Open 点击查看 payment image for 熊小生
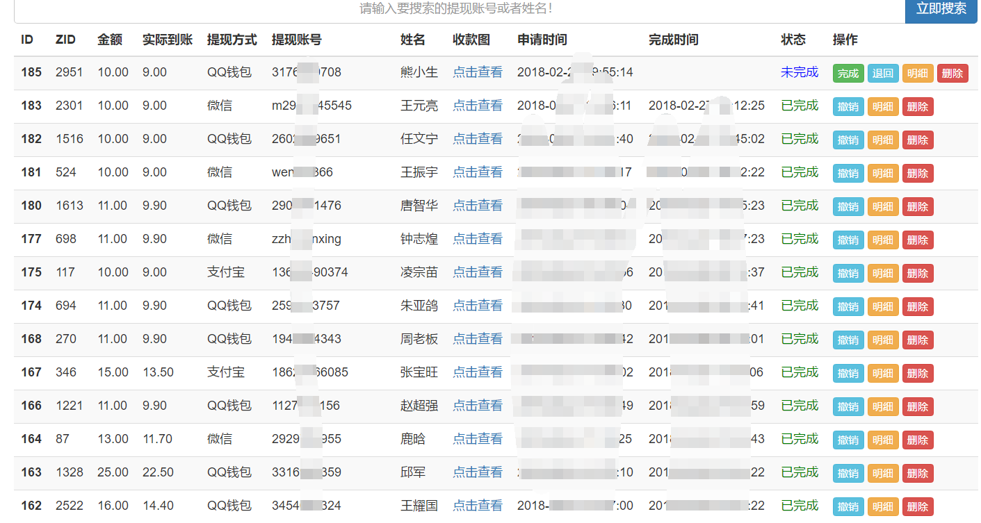This screenshot has height=523, width=981. (x=477, y=72)
